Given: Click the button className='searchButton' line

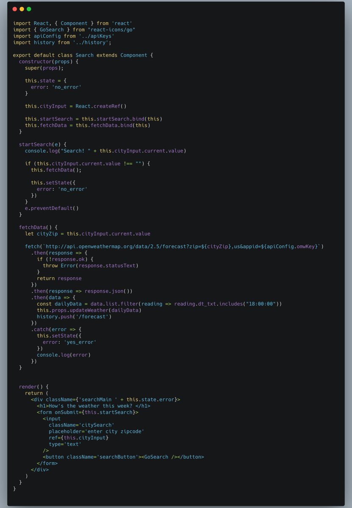Looking at the screenshot, I should pos(123,457).
